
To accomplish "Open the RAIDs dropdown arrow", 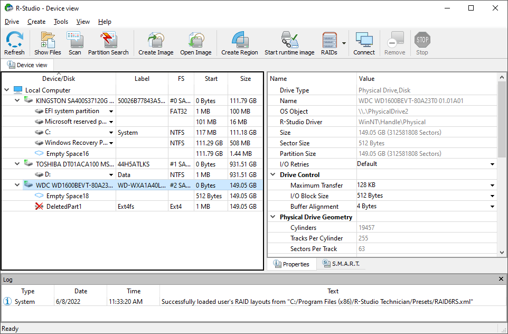I will (344, 43).
